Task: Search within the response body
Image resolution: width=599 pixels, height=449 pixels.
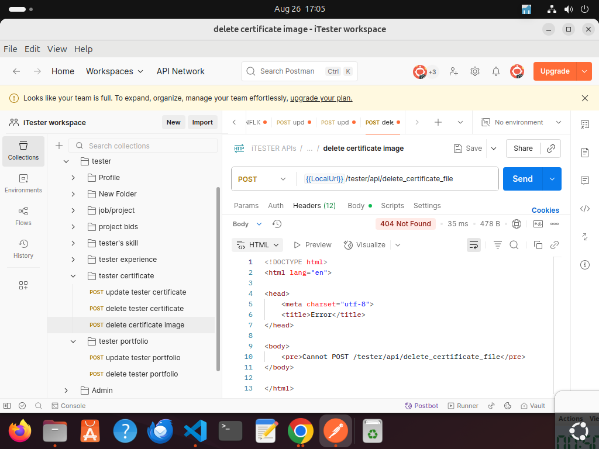Action: pyautogui.click(x=514, y=245)
